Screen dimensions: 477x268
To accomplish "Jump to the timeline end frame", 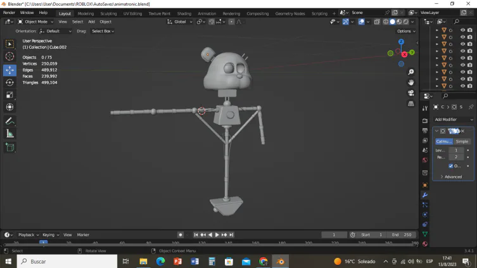I will [231, 235].
